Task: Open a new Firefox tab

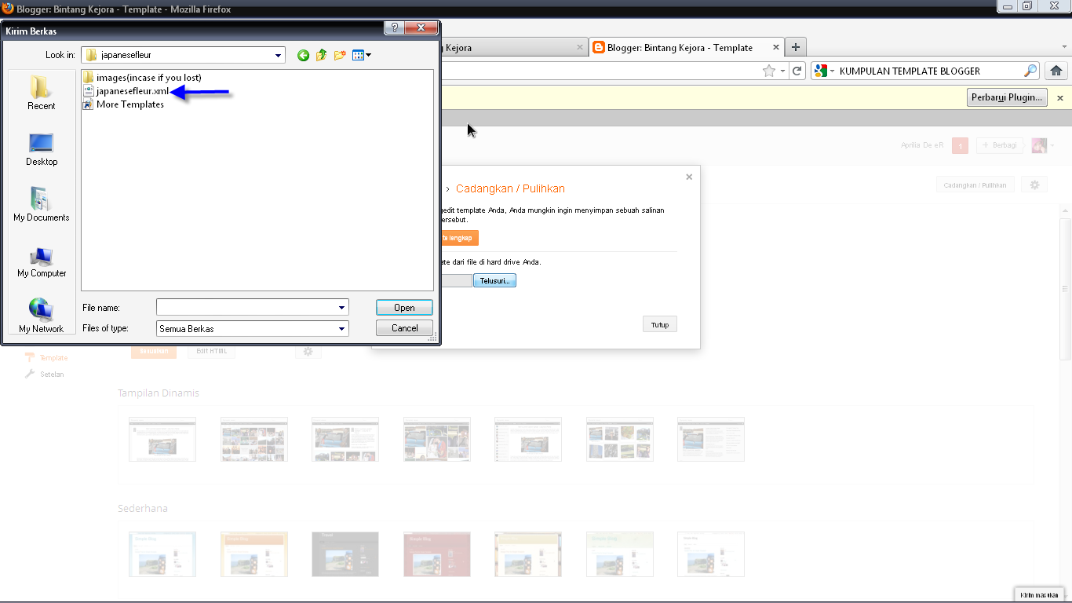Action: [796, 47]
